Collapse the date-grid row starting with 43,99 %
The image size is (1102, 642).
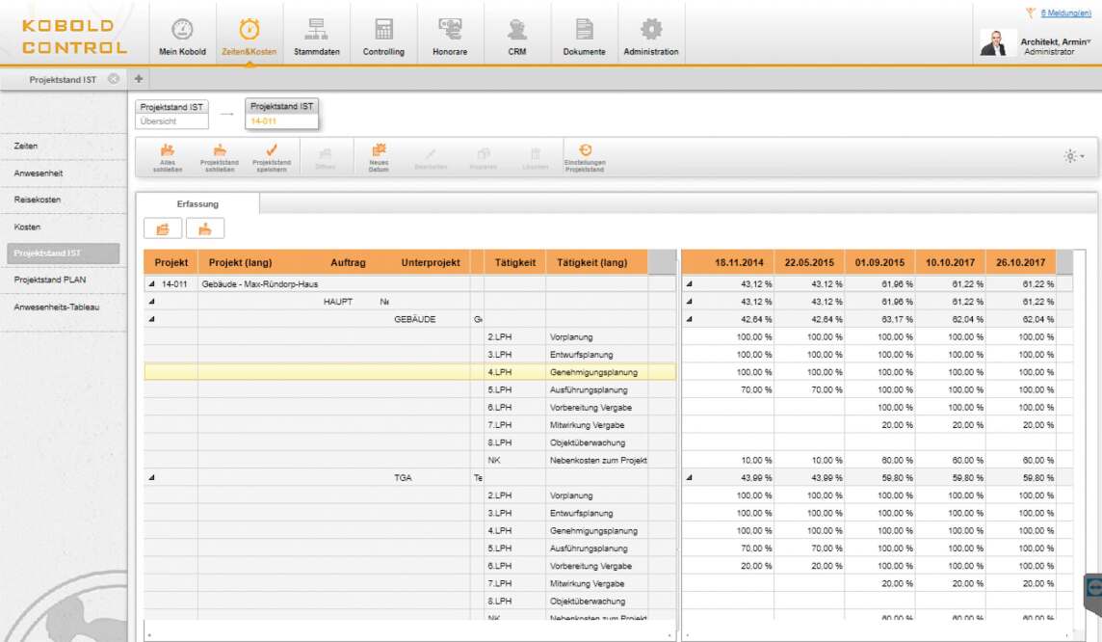689,477
